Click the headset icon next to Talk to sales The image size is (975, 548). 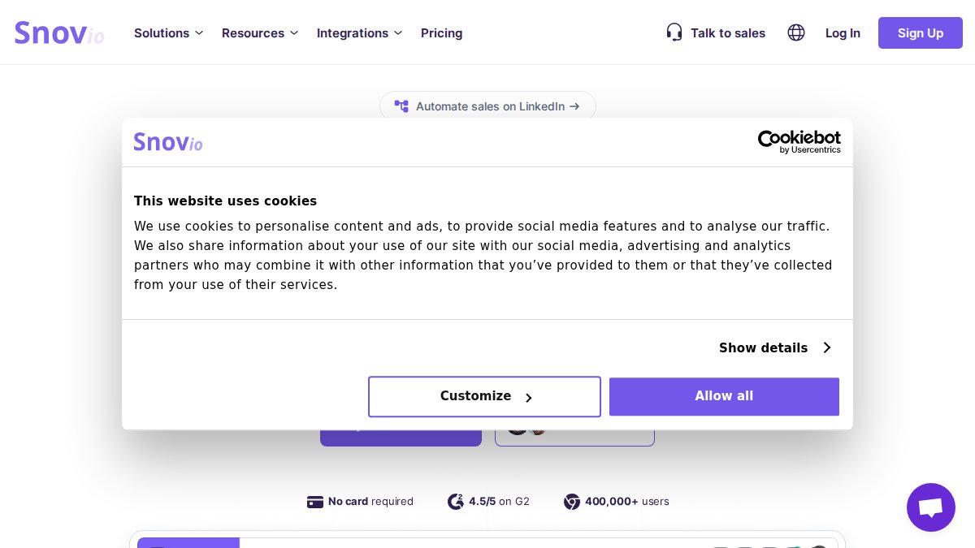[x=674, y=32]
